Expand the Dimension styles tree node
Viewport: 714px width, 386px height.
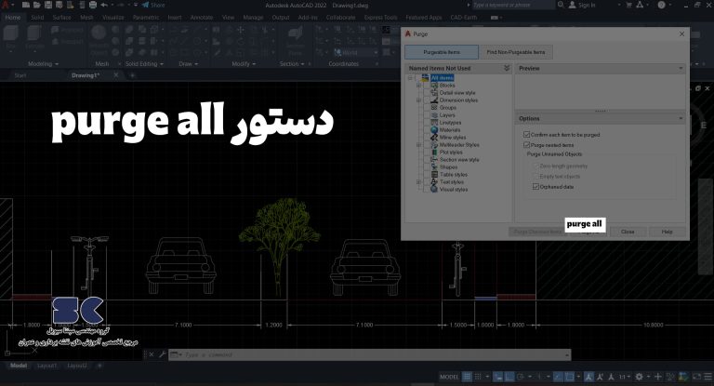click(419, 100)
